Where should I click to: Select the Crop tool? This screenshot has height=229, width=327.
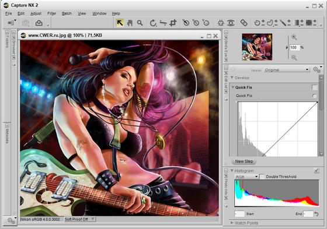(x=173, y=23)
